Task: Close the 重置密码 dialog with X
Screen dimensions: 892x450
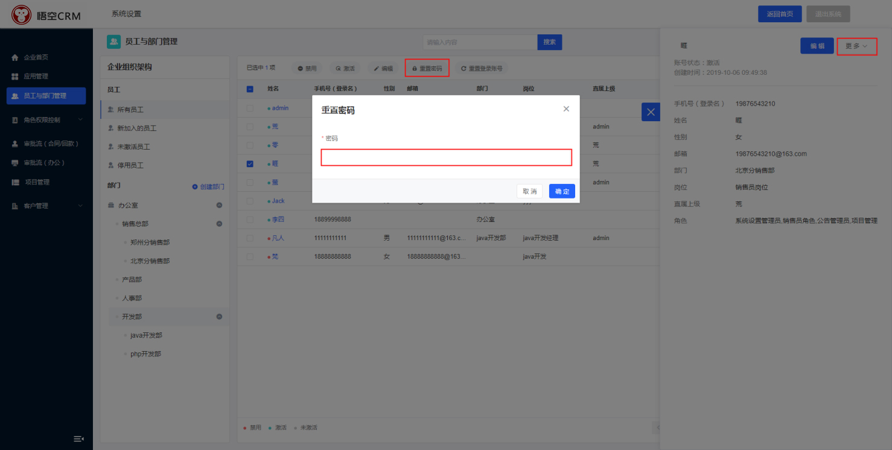Action: click(x=566, y=109)
